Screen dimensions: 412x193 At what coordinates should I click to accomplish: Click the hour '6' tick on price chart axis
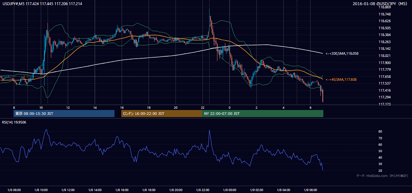click(x=310, y=107)
